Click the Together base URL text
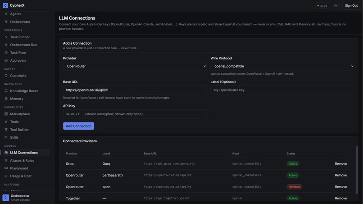Viewport: 363px width, 204px height. coord(167,198)
